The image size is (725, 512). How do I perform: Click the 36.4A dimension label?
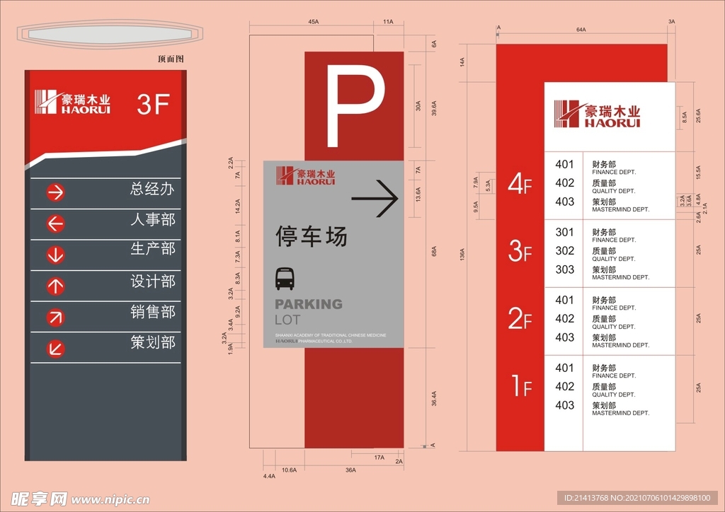[x=434, y=399]
